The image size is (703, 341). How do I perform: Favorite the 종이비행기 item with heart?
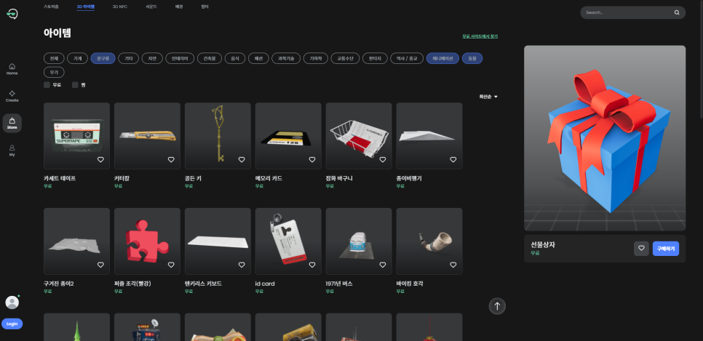453,159
